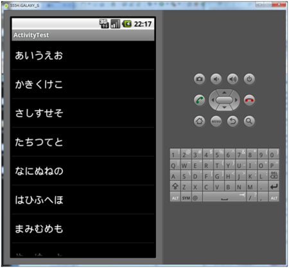Select the さしすせそ list item

(x=83, y=113)
